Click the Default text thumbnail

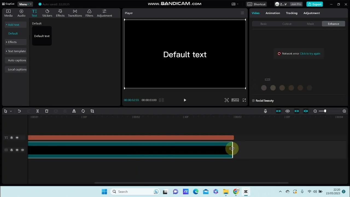pos(42,36)
